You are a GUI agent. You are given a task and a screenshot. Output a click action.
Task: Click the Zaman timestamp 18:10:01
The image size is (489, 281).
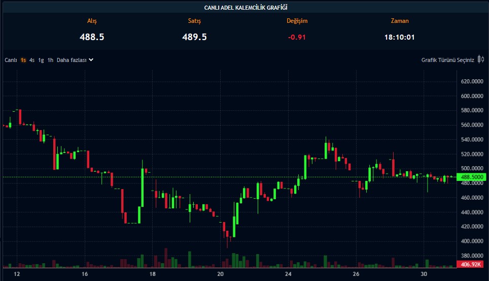coord(400,37)
